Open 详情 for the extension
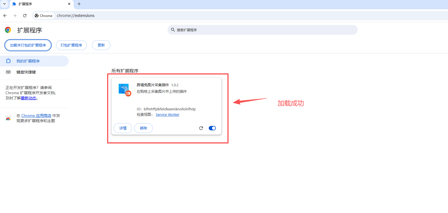This screenshot has height=213, width=448. point(123,128)
